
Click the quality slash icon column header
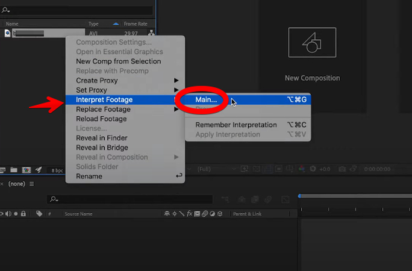[x=182, y=214]
